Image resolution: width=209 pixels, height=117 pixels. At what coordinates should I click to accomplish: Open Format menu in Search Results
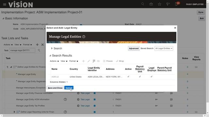(74, 61)
